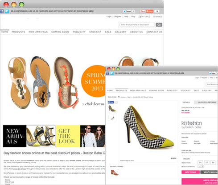Select SALE in the front window menu
218x185 pixels.
click(x=196, y=91)
